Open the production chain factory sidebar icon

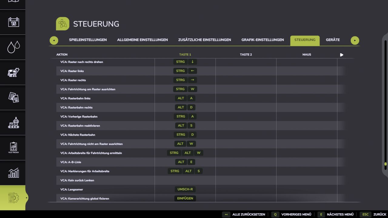13,123
